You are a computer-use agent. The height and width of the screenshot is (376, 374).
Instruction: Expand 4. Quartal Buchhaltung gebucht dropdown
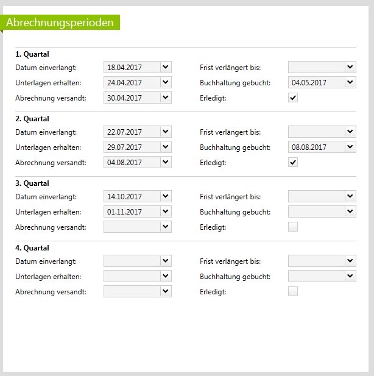coord(350,276)
